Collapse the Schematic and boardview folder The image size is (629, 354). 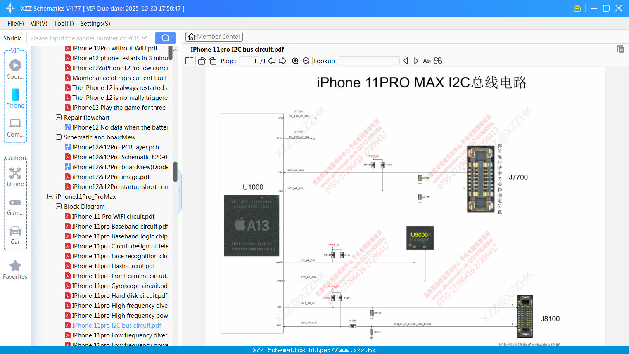(59, 137)
